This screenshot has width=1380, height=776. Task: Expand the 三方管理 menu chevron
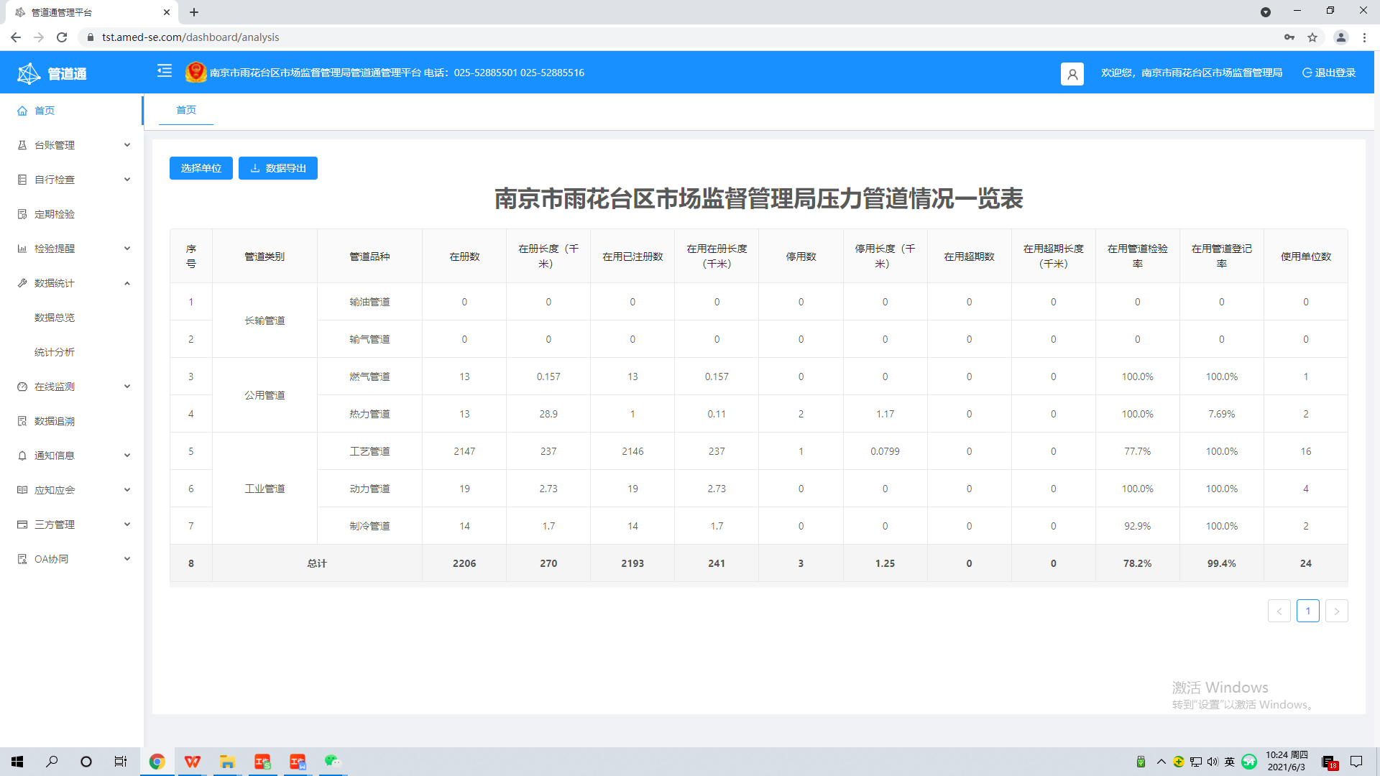pos(127,525)
